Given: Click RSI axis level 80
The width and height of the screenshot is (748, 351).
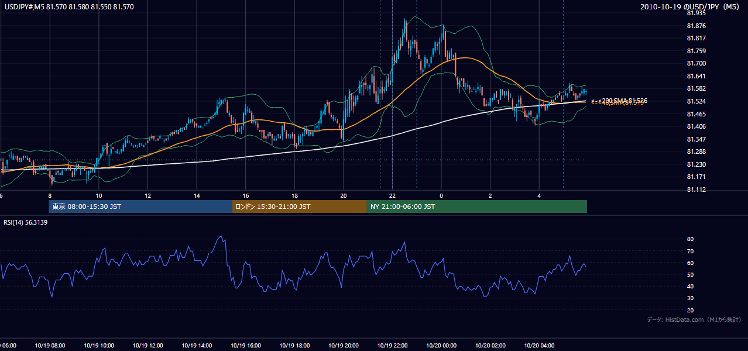Looking at the screenshot, I should coord(690,239).
